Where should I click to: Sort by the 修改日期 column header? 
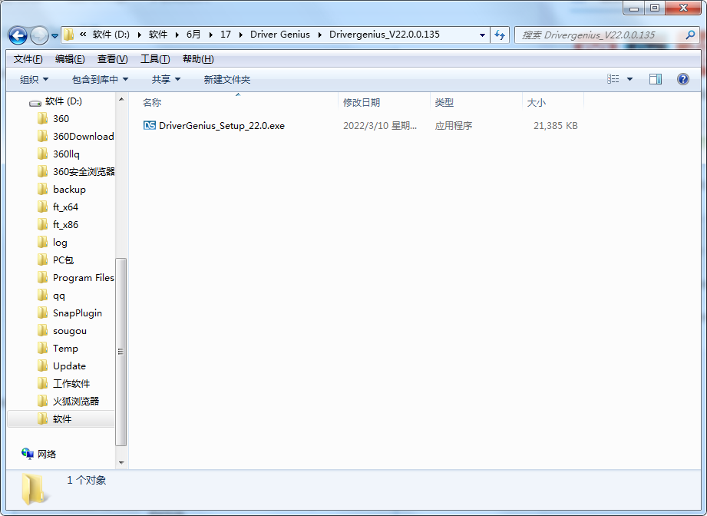(362, 102)
